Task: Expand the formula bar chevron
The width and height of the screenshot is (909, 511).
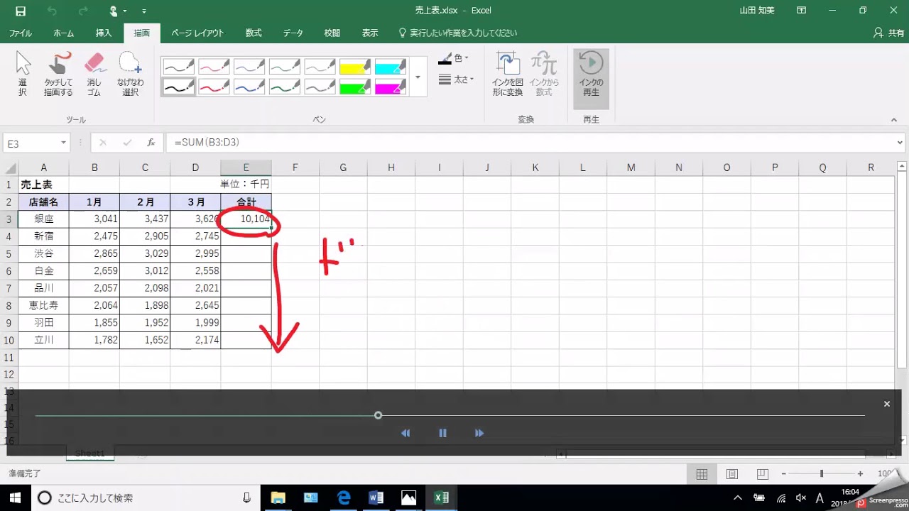Action: pos(900,143)
